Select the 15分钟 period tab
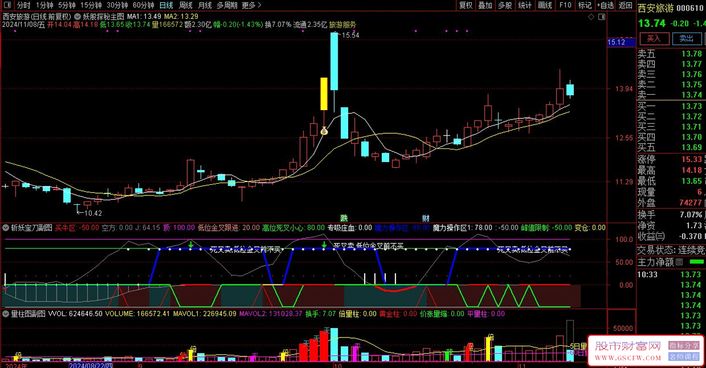Image resolution: width=706 pixels, height=368 pixels. point(91,5)
